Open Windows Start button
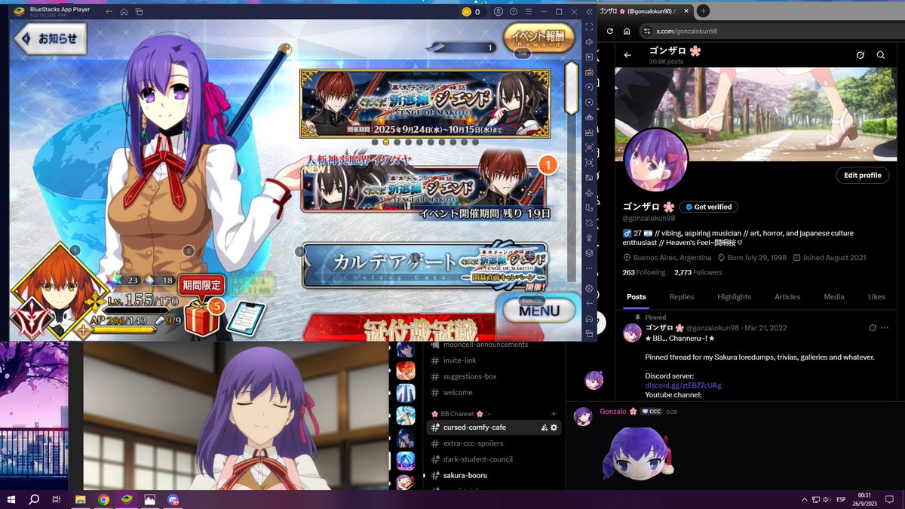This screenshot has height=509, width=905. (11, 499)
